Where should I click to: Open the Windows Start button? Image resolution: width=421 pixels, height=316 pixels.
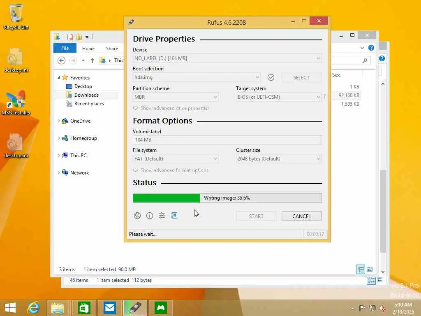click(10, 308)
